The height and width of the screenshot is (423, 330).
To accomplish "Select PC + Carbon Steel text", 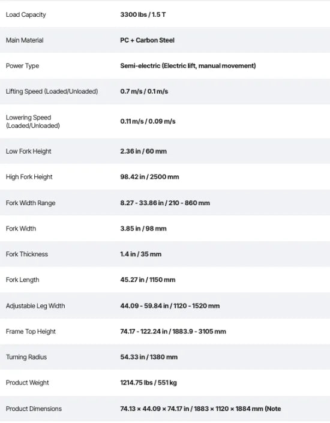I will click(x=148, y=40).
